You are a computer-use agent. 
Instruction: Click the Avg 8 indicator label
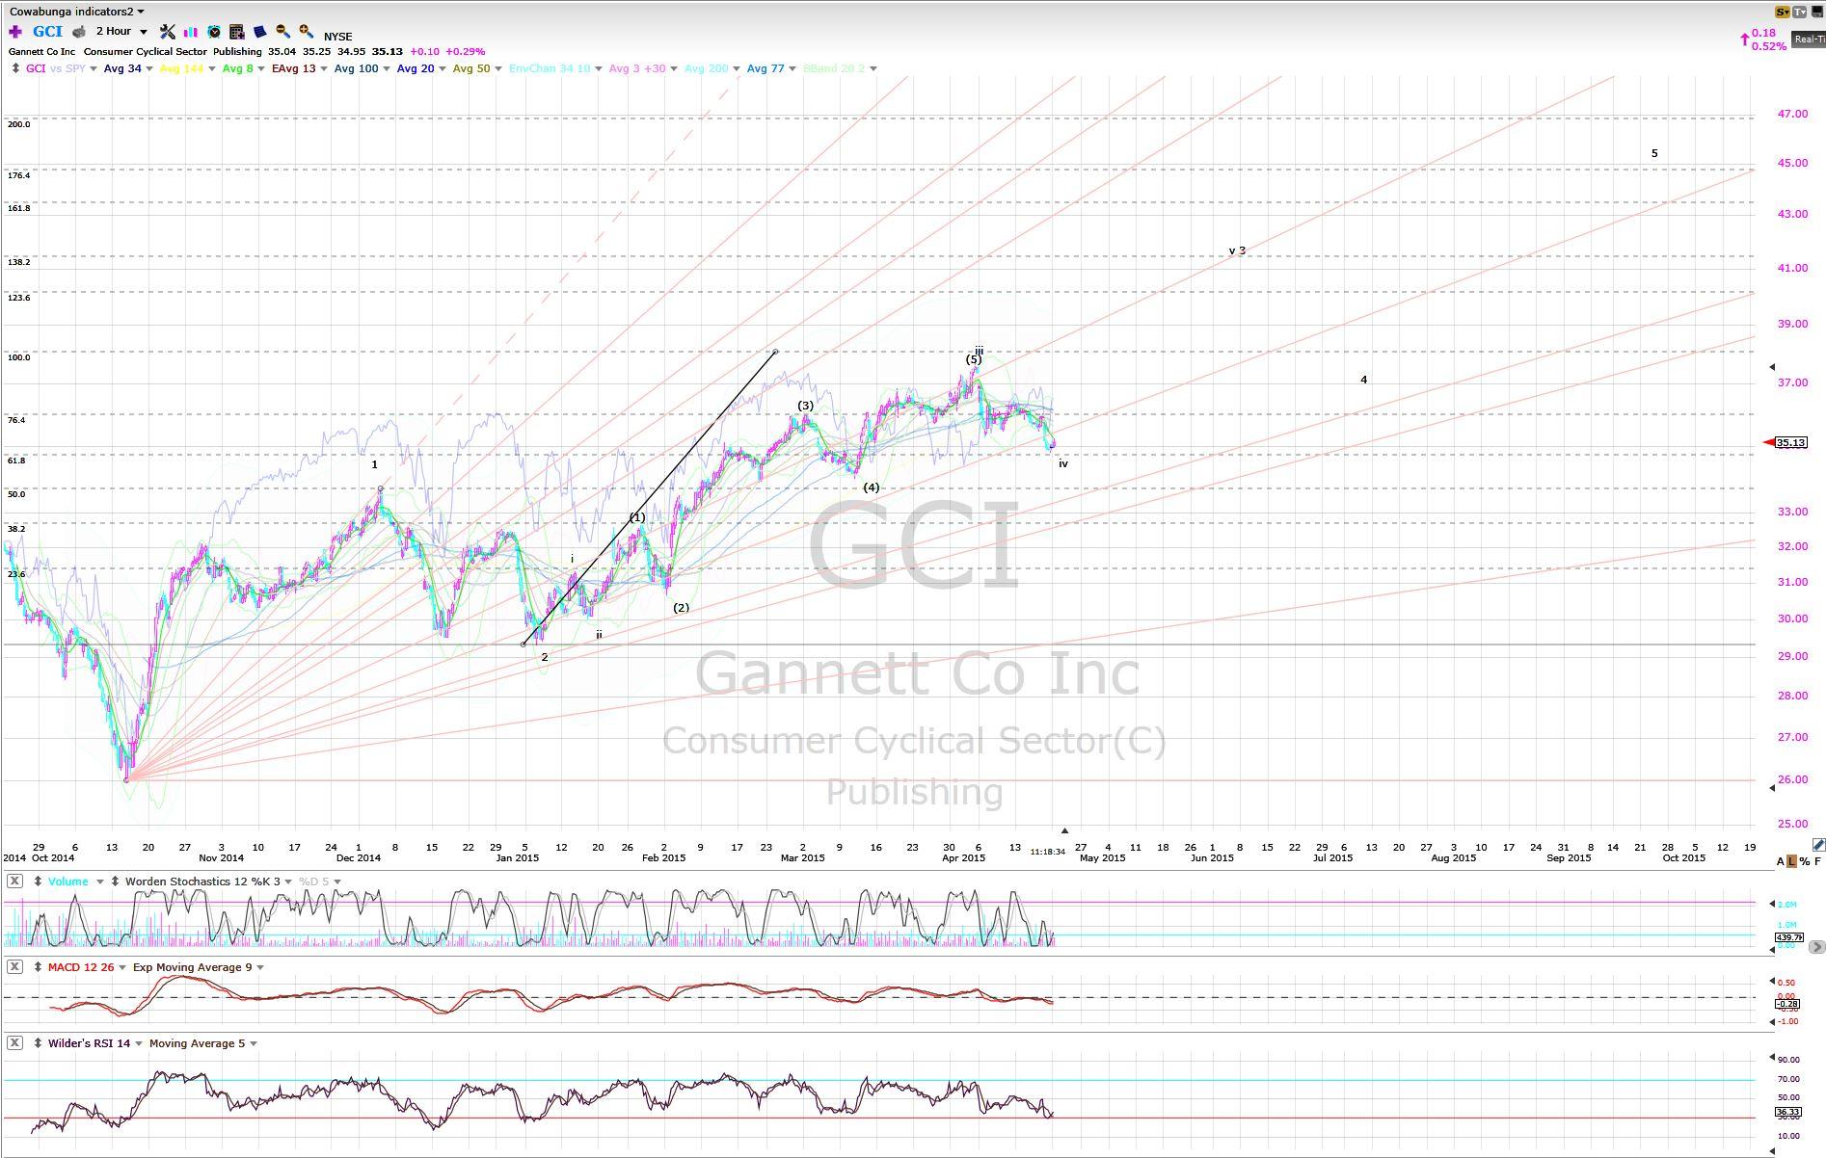click(237, 68)
